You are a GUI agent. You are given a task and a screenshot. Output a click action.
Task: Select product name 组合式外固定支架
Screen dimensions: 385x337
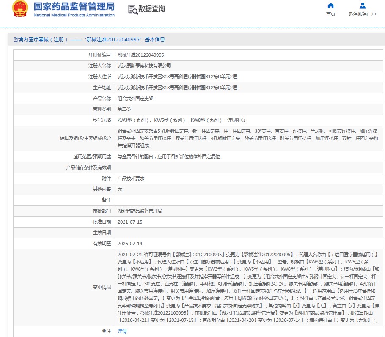135,99
